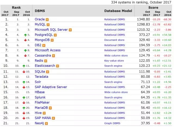Click the Database Model column header
This screenshot has height=127, width=174.
118,11
